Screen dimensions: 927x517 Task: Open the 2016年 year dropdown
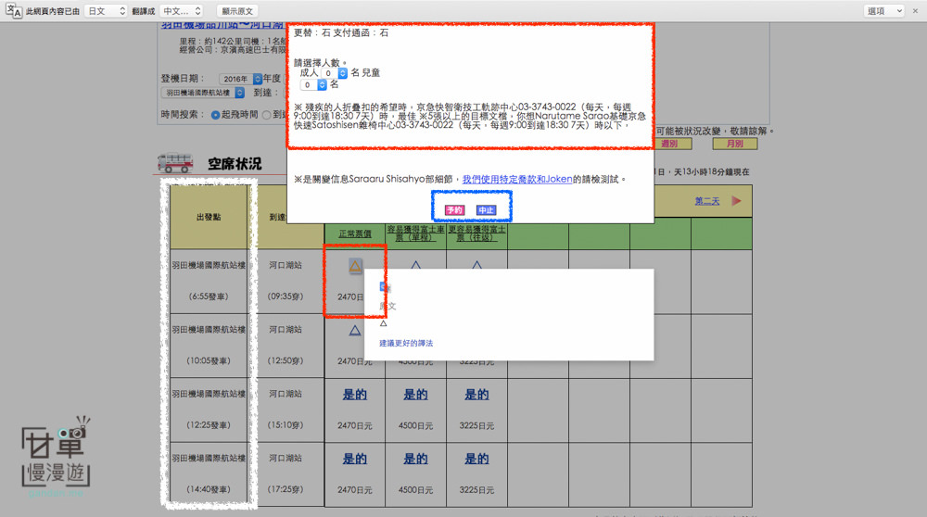coord(240,79)
